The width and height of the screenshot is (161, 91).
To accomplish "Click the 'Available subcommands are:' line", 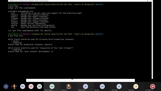I will click(21, 11).
